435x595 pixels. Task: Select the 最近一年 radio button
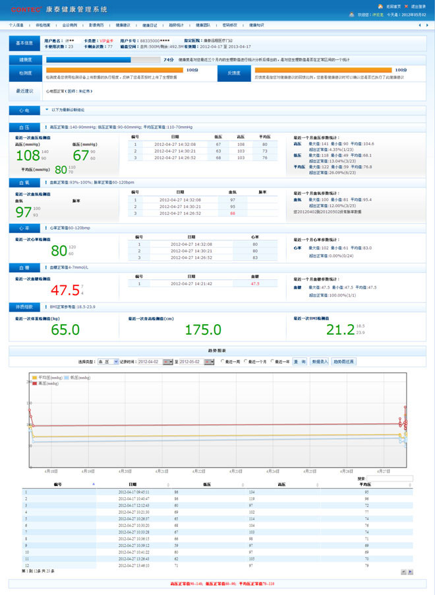click(272, 362)
